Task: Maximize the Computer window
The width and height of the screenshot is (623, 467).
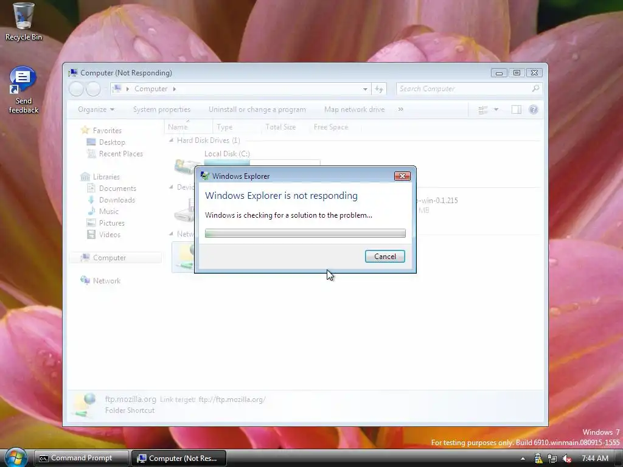Action: (517, 73)
